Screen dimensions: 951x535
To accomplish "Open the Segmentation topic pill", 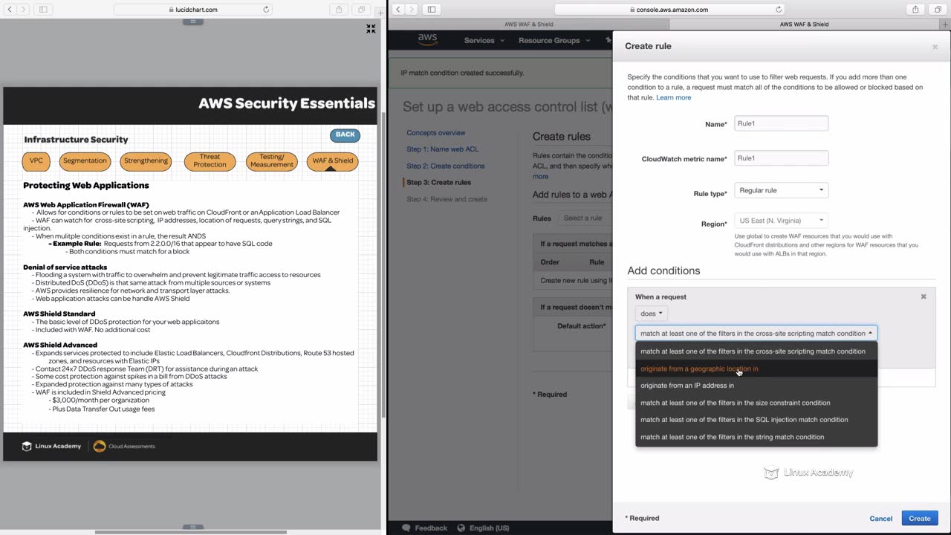I will [85, 161].
